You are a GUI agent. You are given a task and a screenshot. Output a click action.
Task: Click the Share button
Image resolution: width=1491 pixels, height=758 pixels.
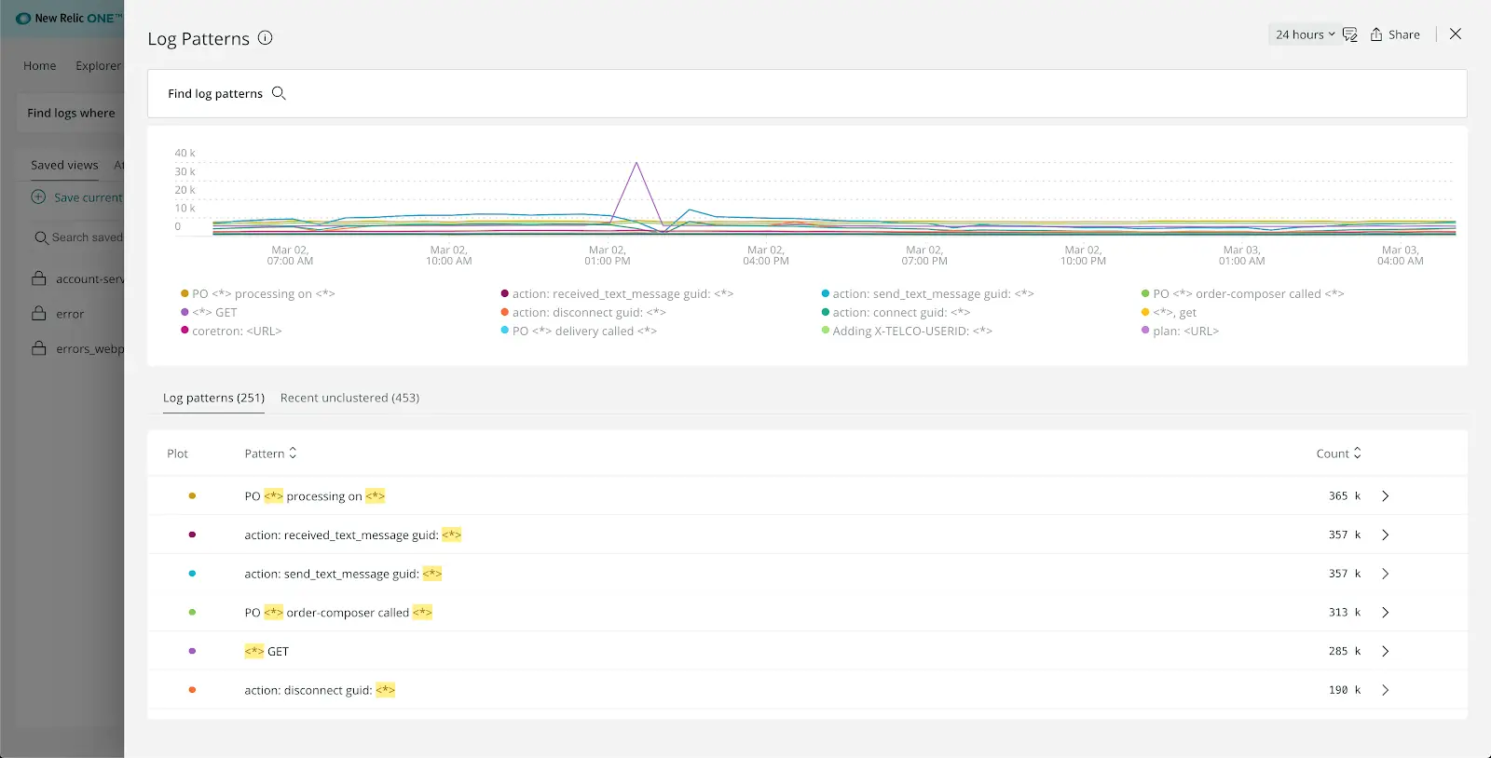coord(1395,34)
